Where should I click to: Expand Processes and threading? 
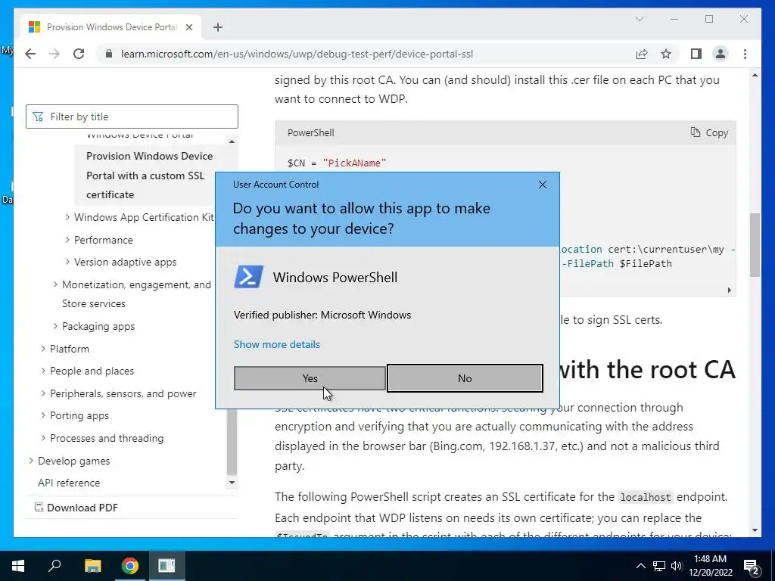(x=43, y=438)
